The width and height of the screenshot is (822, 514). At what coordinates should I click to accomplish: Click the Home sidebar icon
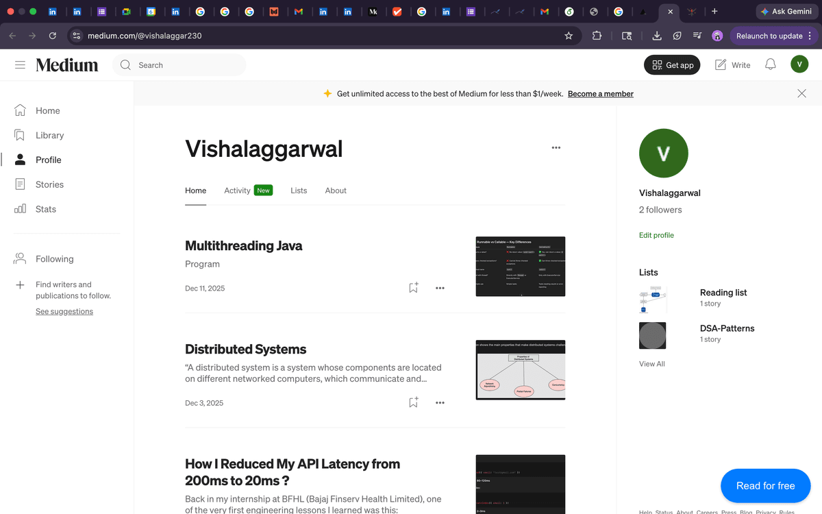coord(20,110)
